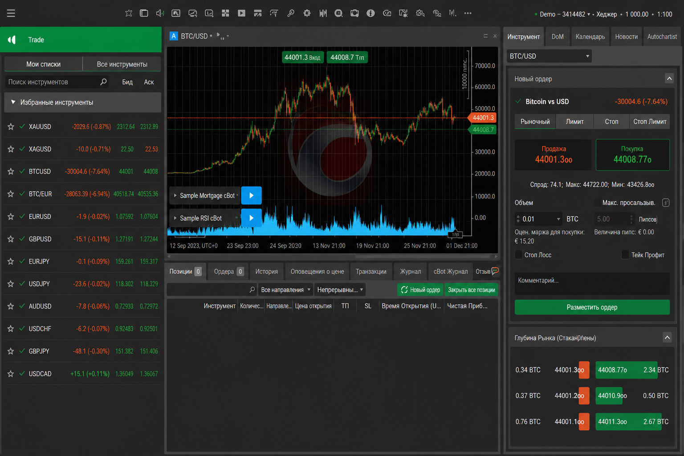Toggle favorite star for USDCAD
684x456 pixels.
[11, 374]
